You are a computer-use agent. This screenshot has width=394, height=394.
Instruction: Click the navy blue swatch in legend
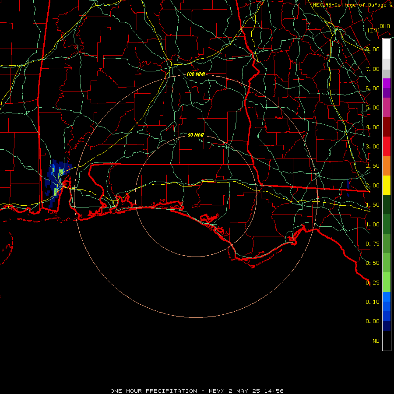pos(387,326)
